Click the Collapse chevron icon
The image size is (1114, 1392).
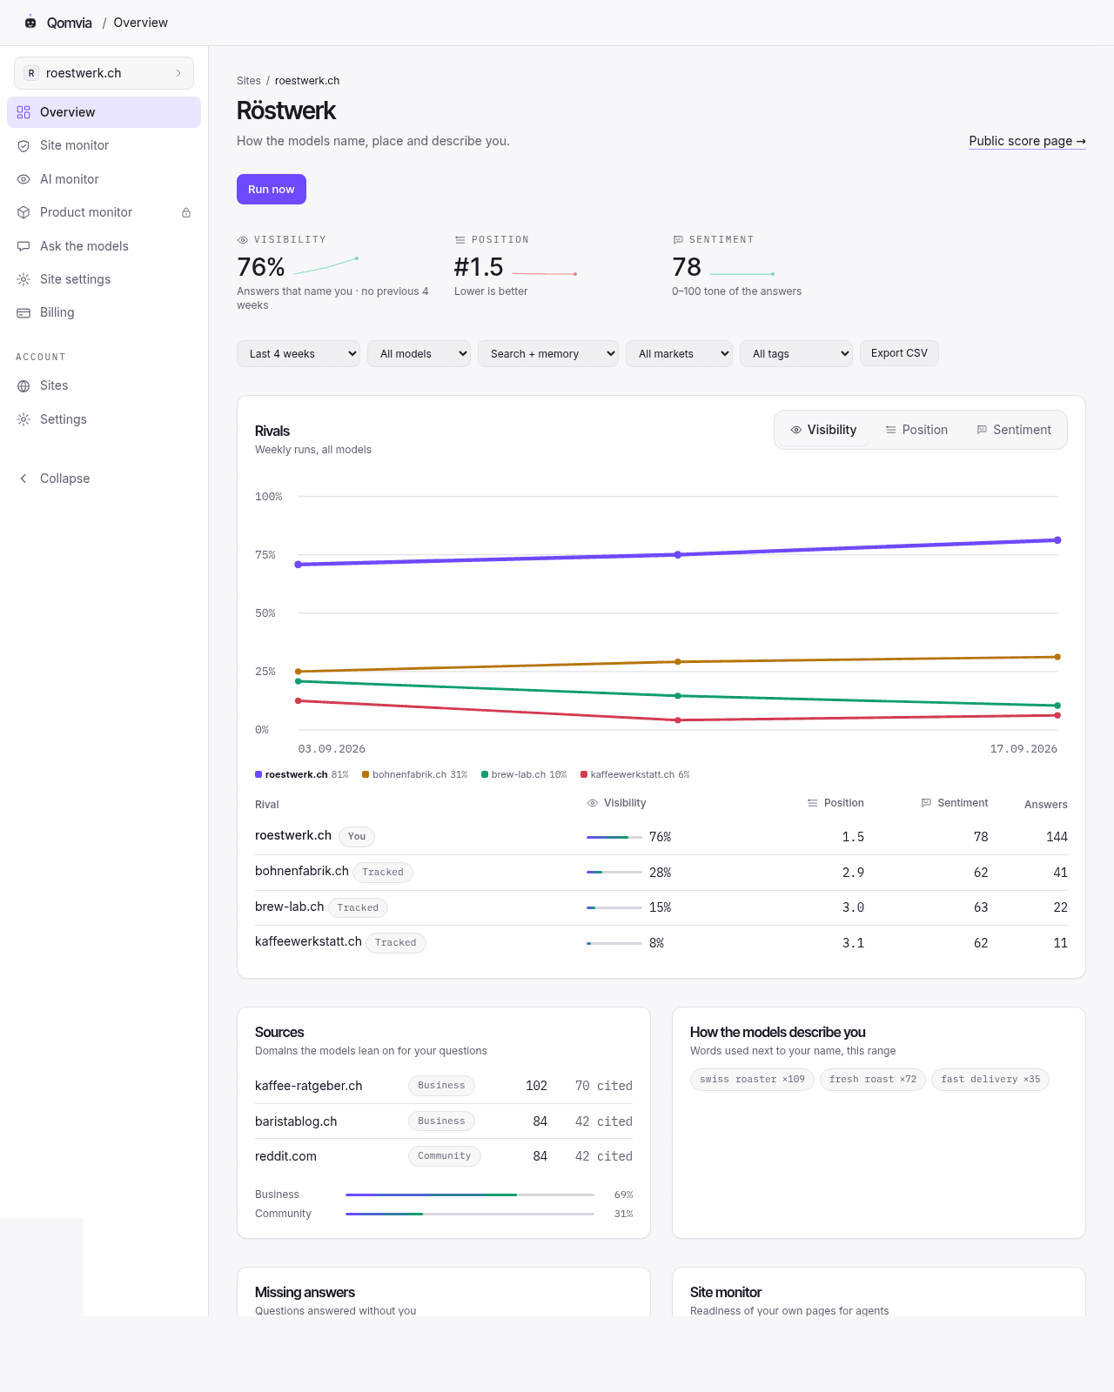[x=23, y=478]
